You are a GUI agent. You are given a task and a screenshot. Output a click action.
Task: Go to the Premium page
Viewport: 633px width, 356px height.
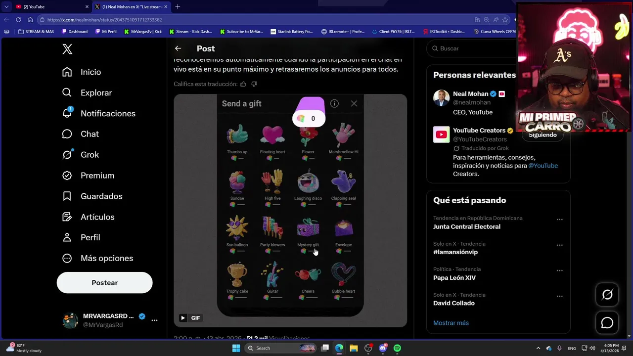pyautogui.click(x=88, y=176)
